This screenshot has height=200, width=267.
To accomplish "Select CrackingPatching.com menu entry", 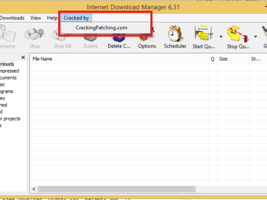I will 101,28.
